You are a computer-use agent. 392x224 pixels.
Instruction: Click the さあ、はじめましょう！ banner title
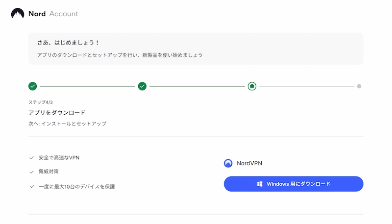pyautogui.click(x=68, y=43)
